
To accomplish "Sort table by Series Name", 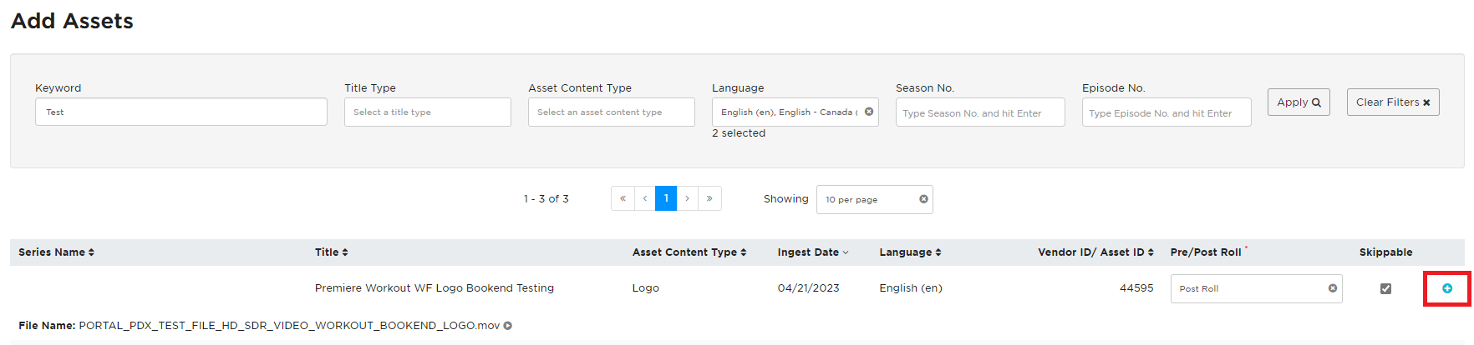I will pyautogui.click(x=56, y=252).
